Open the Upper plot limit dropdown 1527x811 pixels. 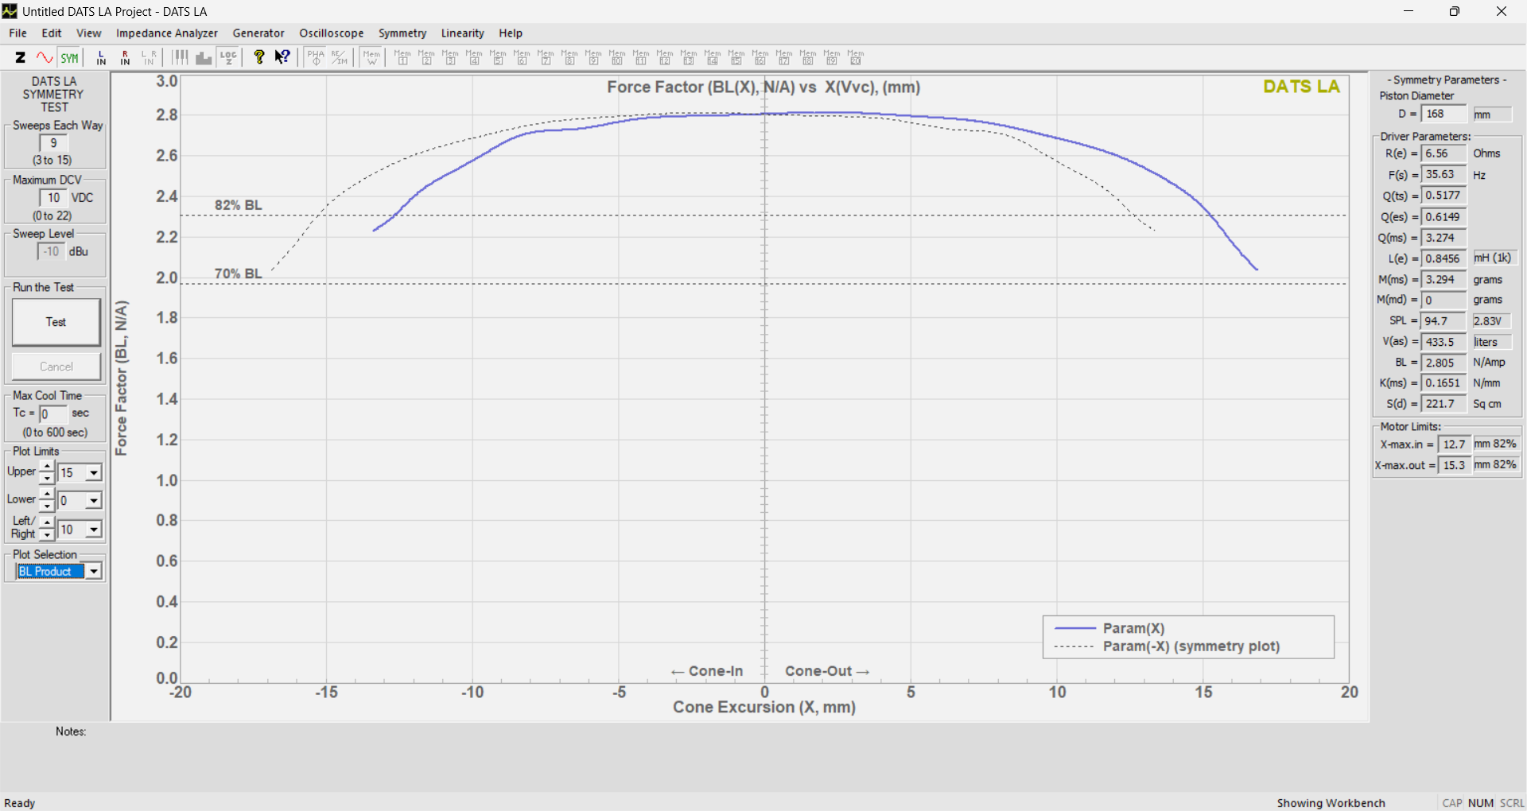click(x=94, y=473)
